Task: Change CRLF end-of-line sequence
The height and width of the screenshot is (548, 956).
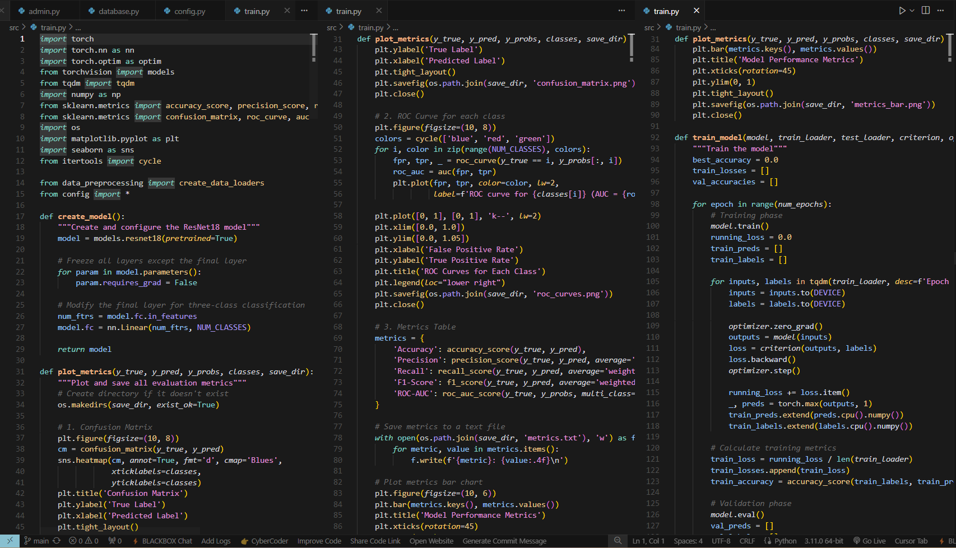Action: pos(747,541)
